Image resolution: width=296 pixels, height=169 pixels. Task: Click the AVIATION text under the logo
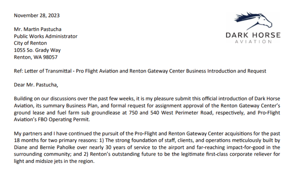pyautogui.click(x=253, y=42)
